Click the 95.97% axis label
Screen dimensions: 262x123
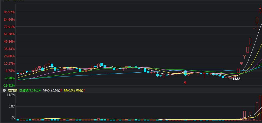9,12
